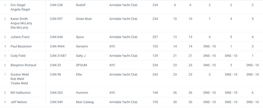Screen dimensions: 263x108
Task: Select crew name Ella McLarty
Action: (20, 28)
